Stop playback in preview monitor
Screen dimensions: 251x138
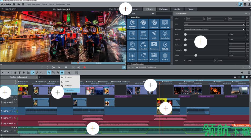coord(66,68)
